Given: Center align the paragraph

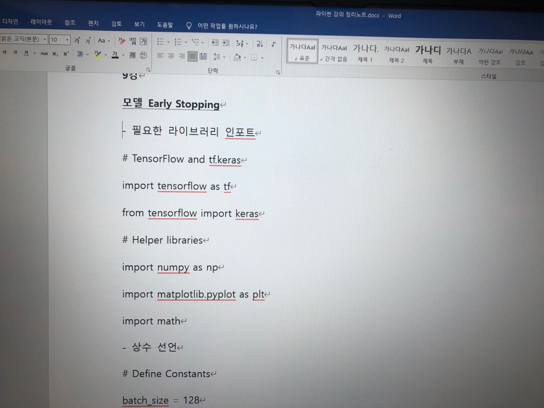Looking at the screenshot, I should 171,56.
